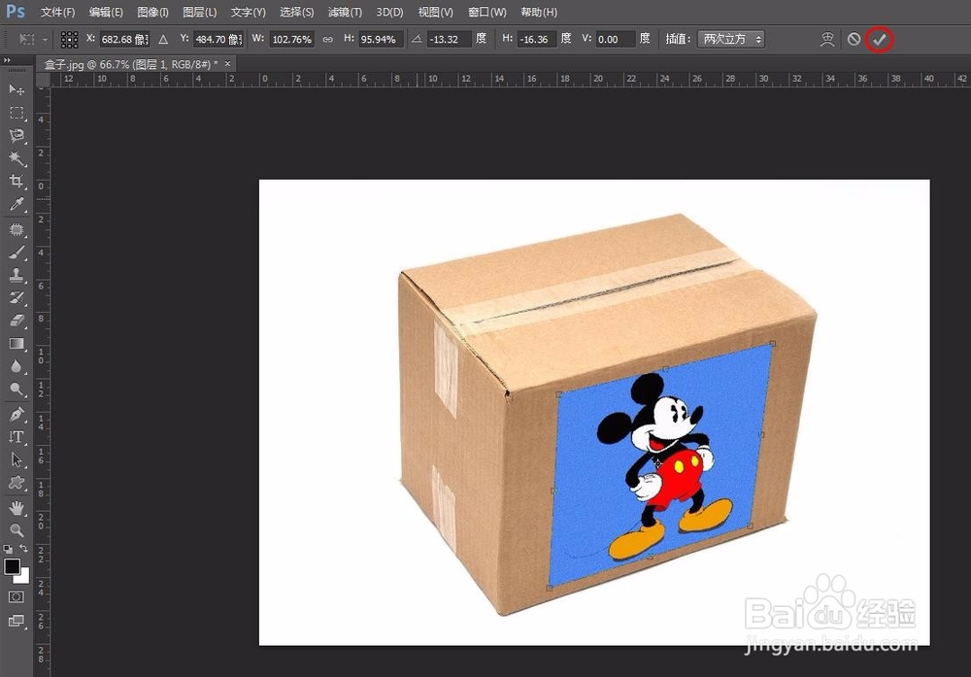Viewport: 971px width, 677px height.
Task: Select the History Brush tool
Action: point(17,298)
